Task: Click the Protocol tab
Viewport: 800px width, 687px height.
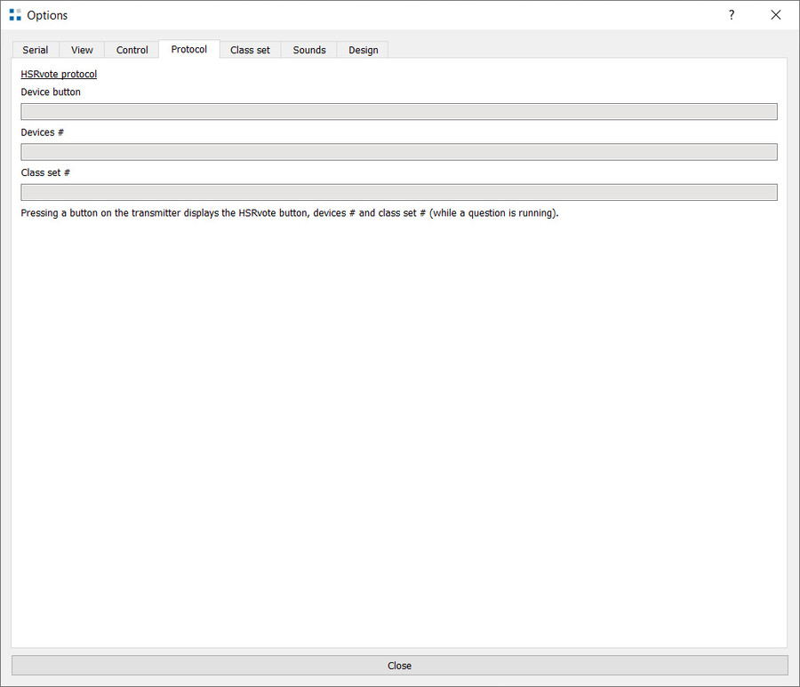Action: point(189,50)
